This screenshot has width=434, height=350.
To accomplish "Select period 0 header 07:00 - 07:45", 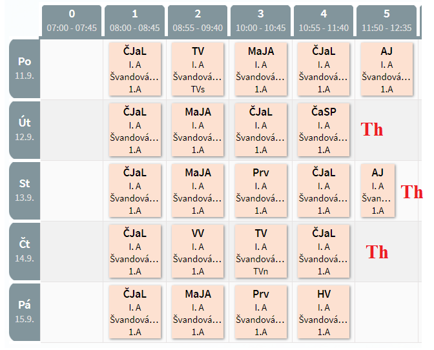I will pyautogui.click(x=71, y=21).
